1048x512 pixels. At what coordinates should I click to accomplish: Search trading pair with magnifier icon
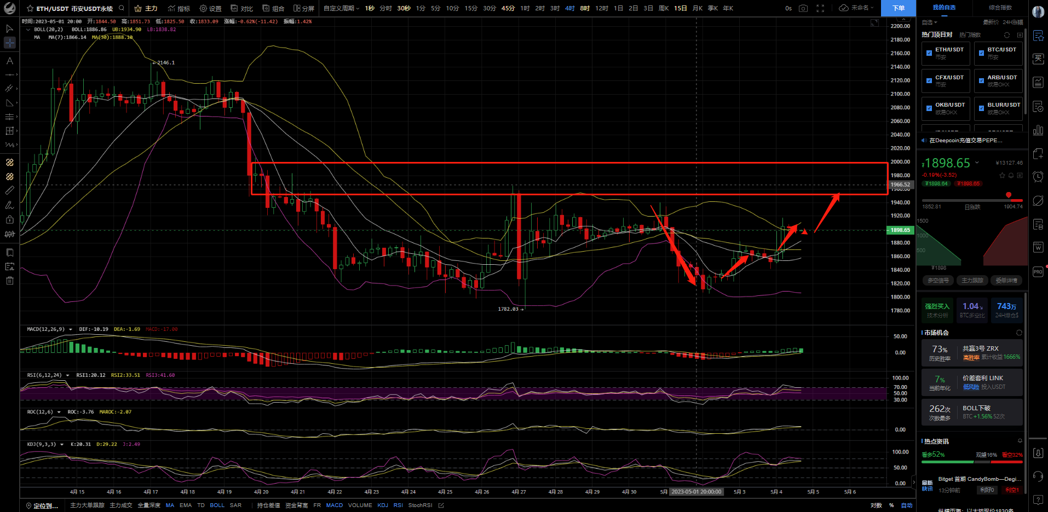(x=122, y=8)
